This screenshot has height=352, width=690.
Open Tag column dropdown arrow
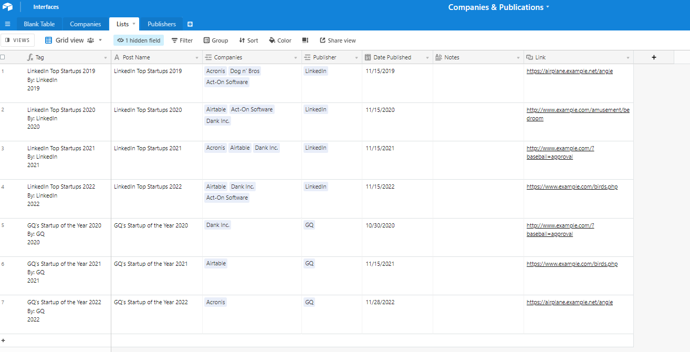coord(106,58)
